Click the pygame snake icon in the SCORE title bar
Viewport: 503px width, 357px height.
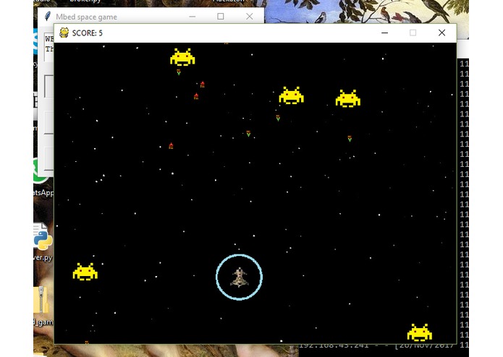[64, 33]
